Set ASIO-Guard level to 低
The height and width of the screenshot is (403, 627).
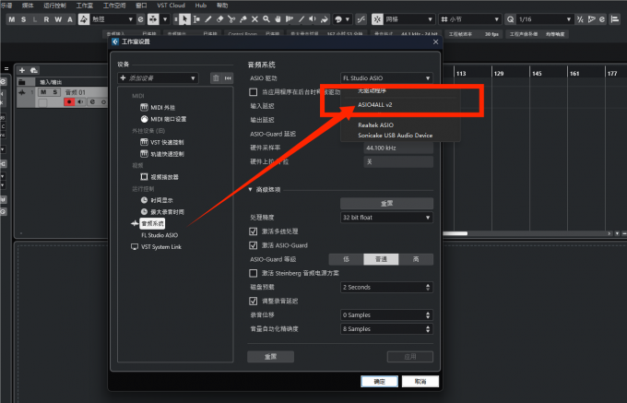coord(347,259)
